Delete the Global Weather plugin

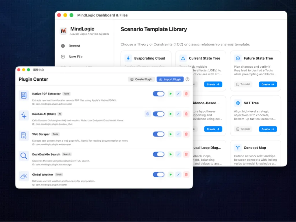point(186,175)
